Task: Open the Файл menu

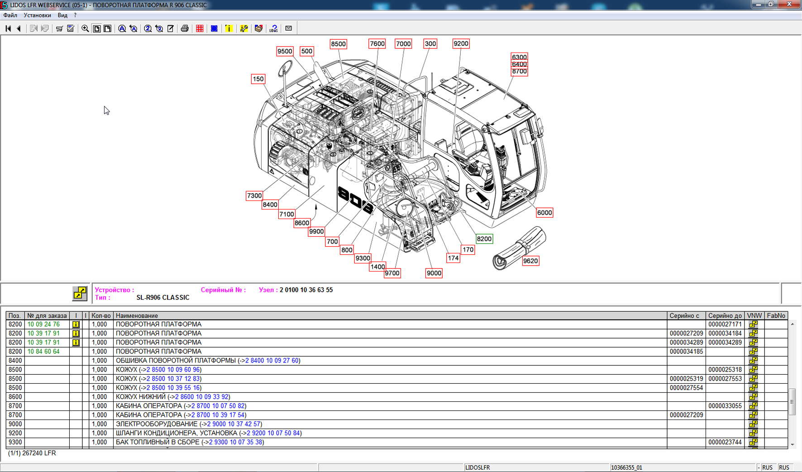Action: click(10, 15)
